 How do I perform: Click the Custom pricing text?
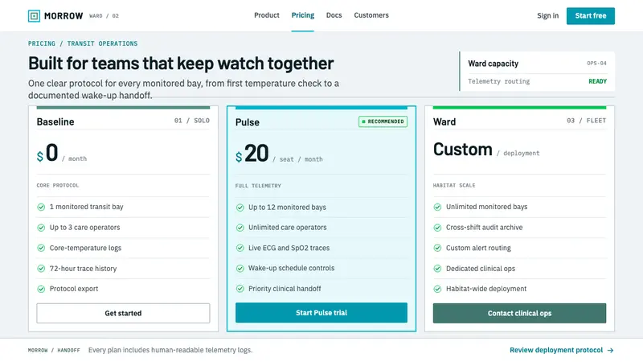coord(463,150)
